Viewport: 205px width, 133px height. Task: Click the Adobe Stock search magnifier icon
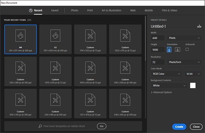[x=40, y=126]
